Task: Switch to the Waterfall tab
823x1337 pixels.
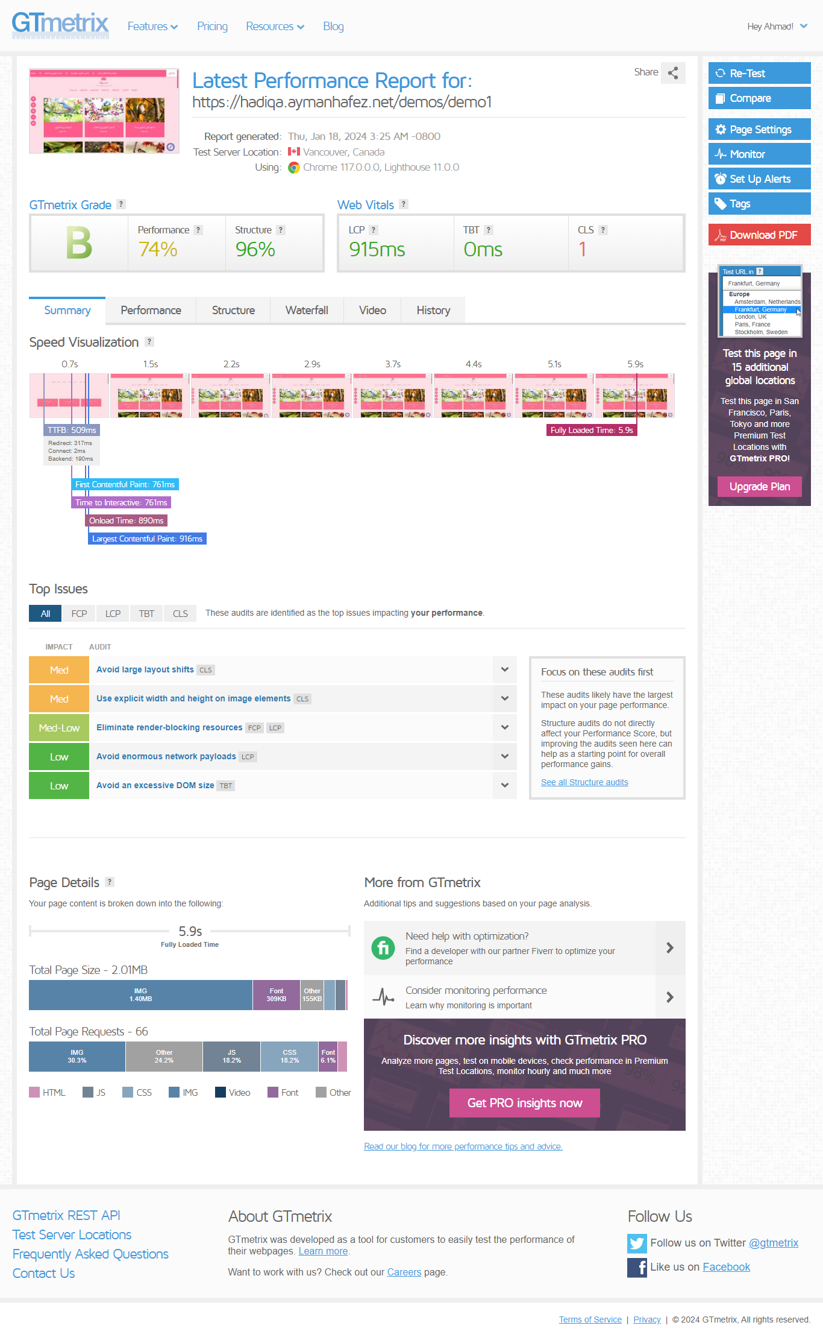Action: coord(307,311)
